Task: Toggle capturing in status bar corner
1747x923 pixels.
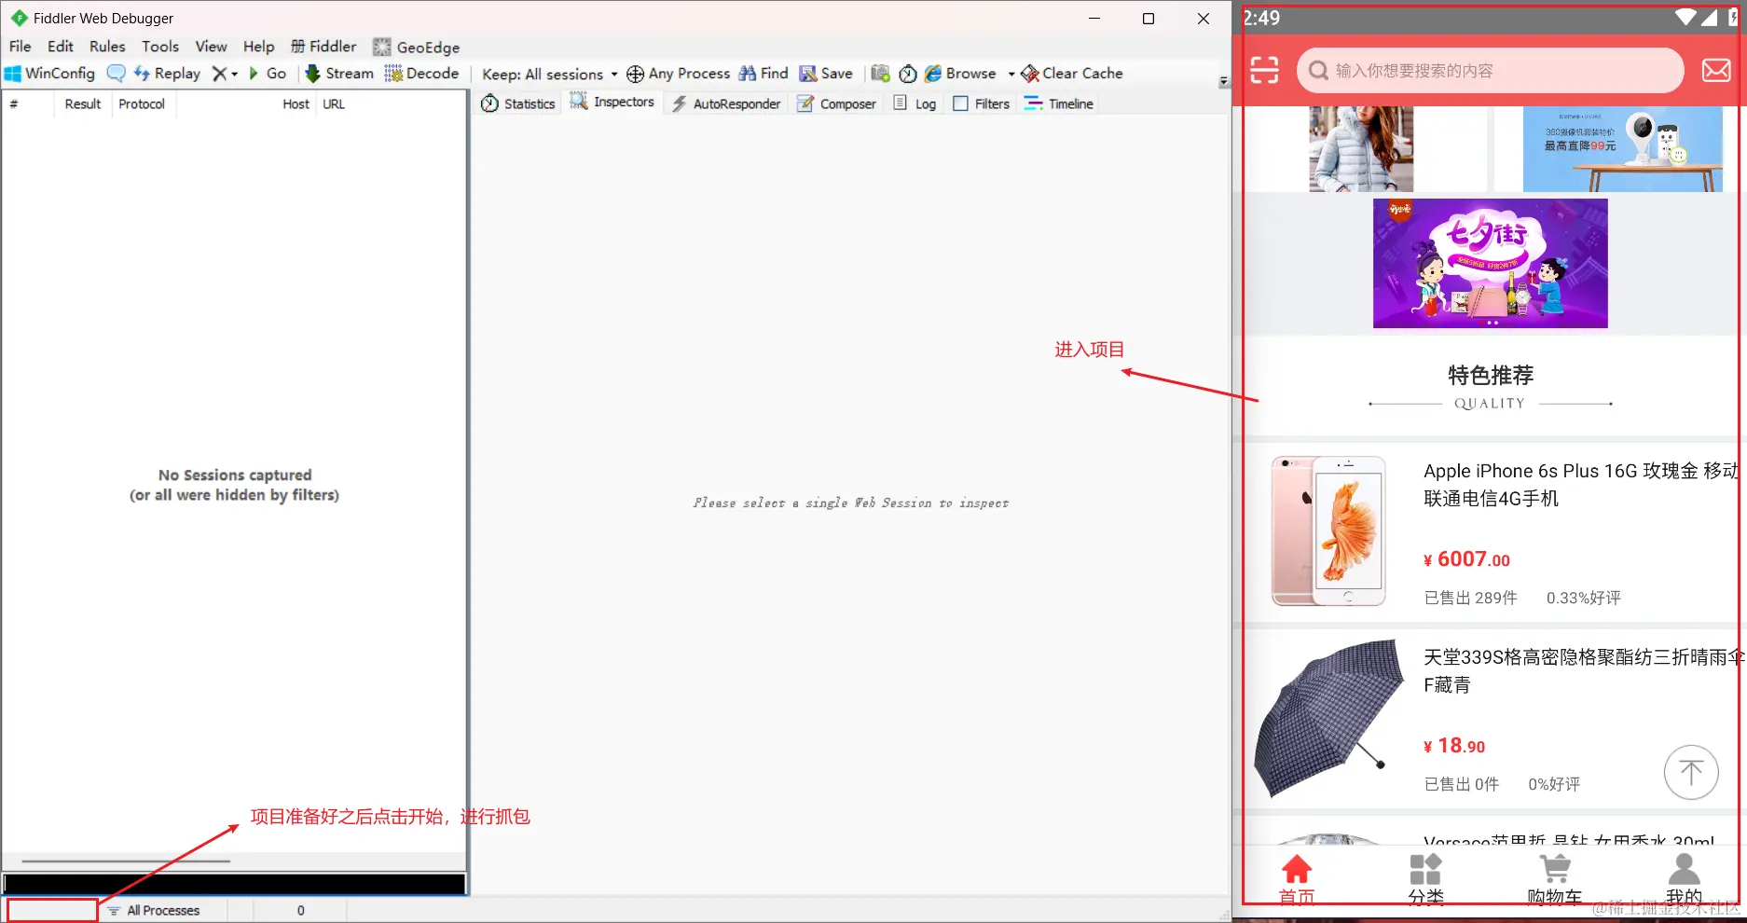Action: (x=52, y=910)
